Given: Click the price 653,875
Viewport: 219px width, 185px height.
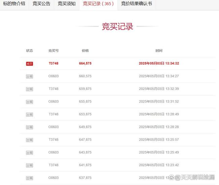Looking at the screenshot, I should click(85, 114).
